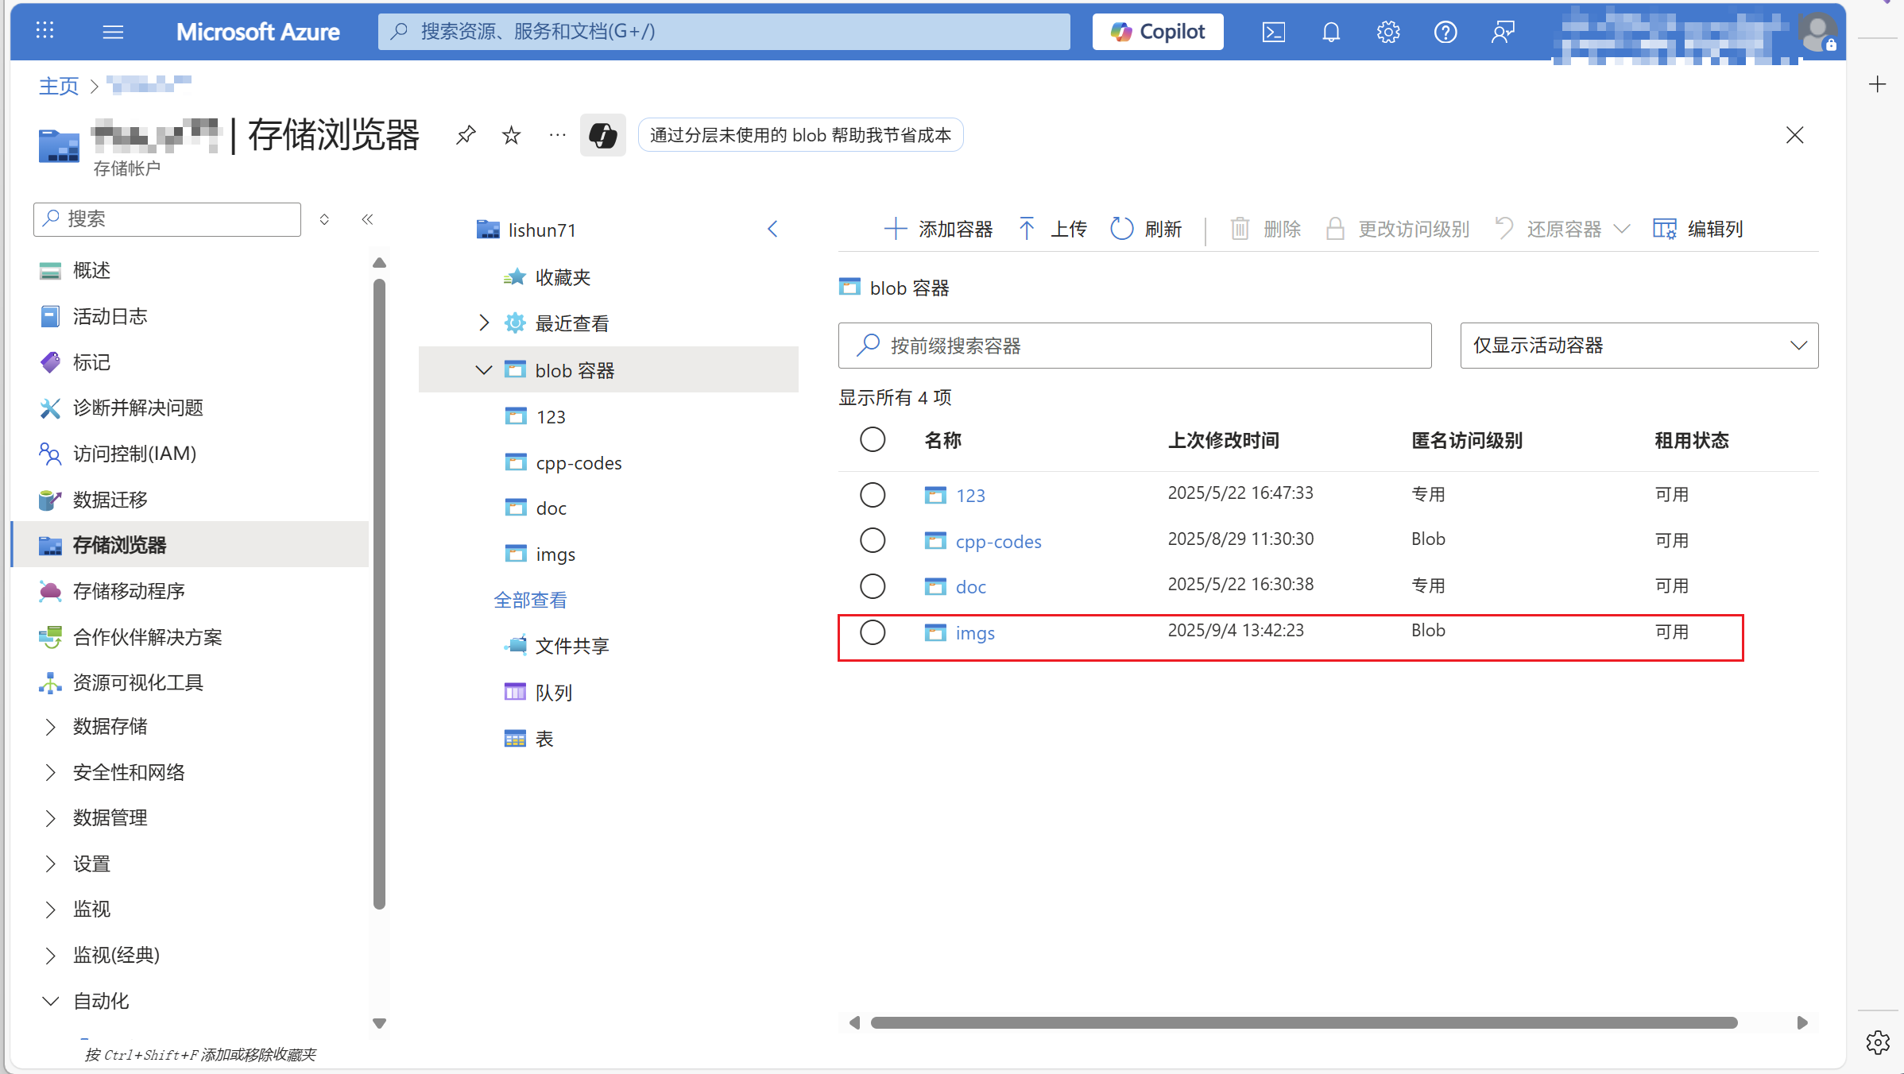This screenshot has width=1904, height=1074.
Task: Expand the 最近查看 tree node
Action: point(484,323)
